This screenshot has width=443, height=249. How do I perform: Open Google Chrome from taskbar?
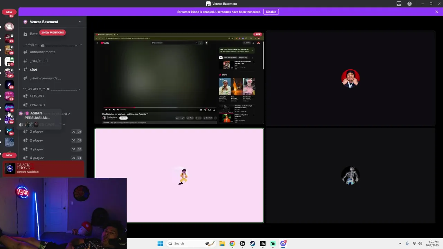pyautogui.click(x=232, y=243)
